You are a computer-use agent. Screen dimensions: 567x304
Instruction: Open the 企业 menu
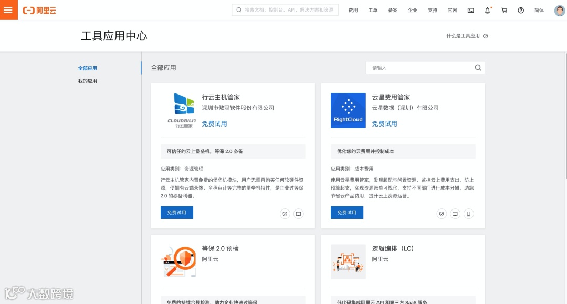coord(413,10)
